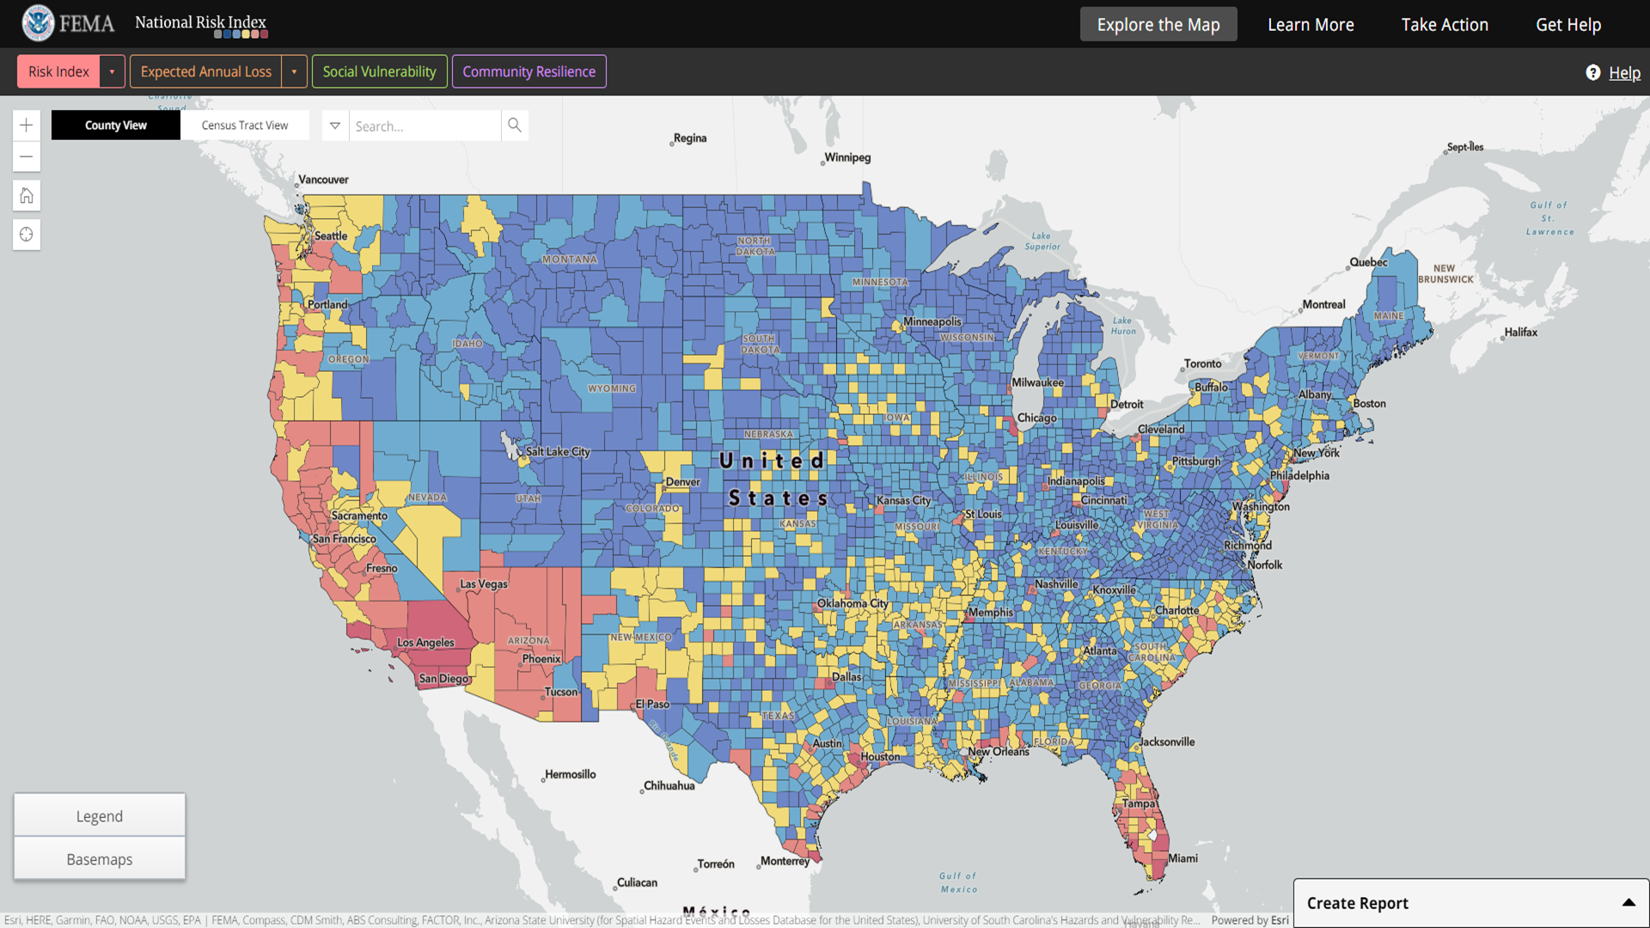Image resolution: width=1650 pixels, height=928 pixels.
Task: Zoom out with the minus icon
Action: coord(27,156)
